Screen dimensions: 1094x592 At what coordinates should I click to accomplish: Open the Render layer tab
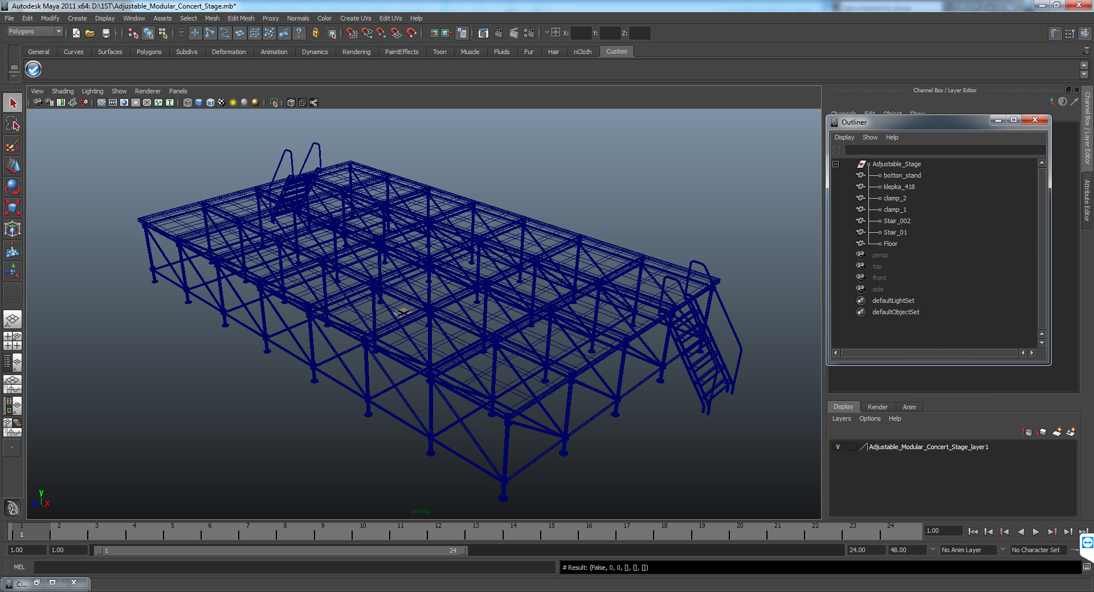pyautogui.click(x=877, y=407)
